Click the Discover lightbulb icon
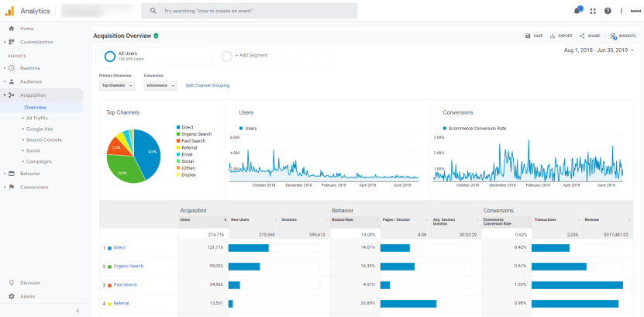The image size is (644, 317). [12, 283]
